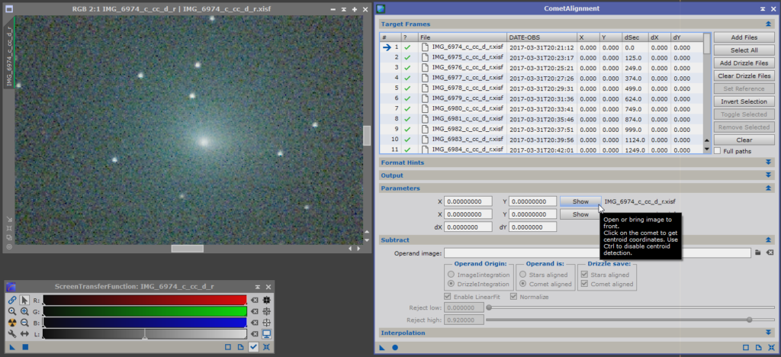
Task: Toggle the track view checkmark in ScreenTransferFunction
Action: click(253, 347)
